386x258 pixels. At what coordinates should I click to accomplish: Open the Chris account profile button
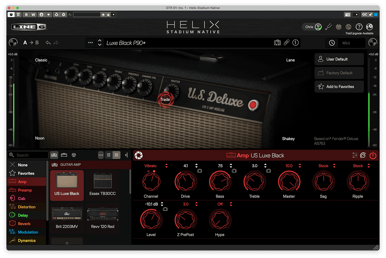tap(313, 27)
